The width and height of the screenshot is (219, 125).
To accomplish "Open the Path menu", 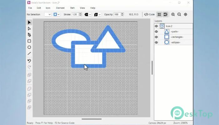I will 72,7.
